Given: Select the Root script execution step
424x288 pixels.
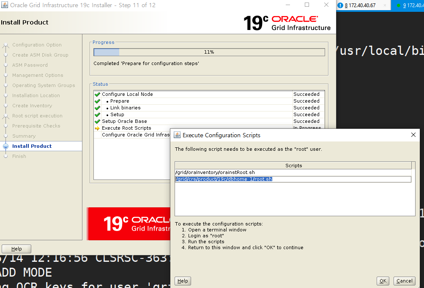Looking at the screenshot, I should pyautogui.click(x=37, y=116).
